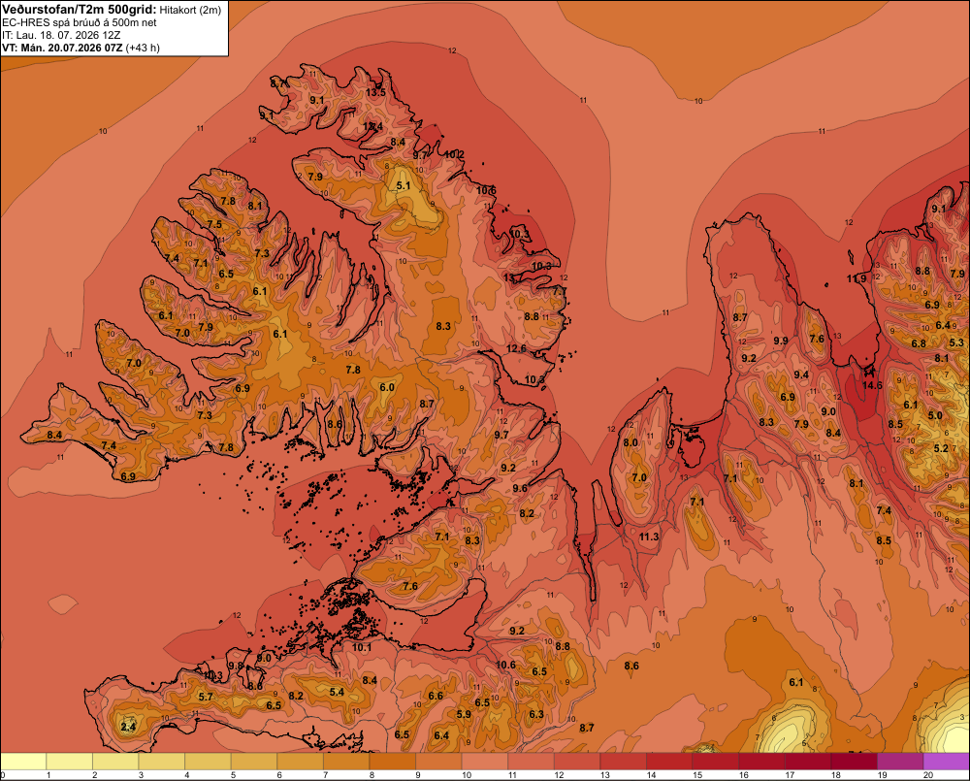Select the valid time 'VT: Mán. 20.07.2026 07Z'
The width and height of the screenshot is (970, 781).
click(62, 48)
